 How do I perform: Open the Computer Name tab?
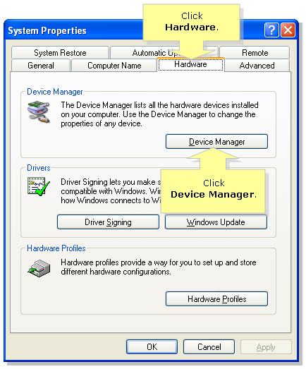(114, 65)
